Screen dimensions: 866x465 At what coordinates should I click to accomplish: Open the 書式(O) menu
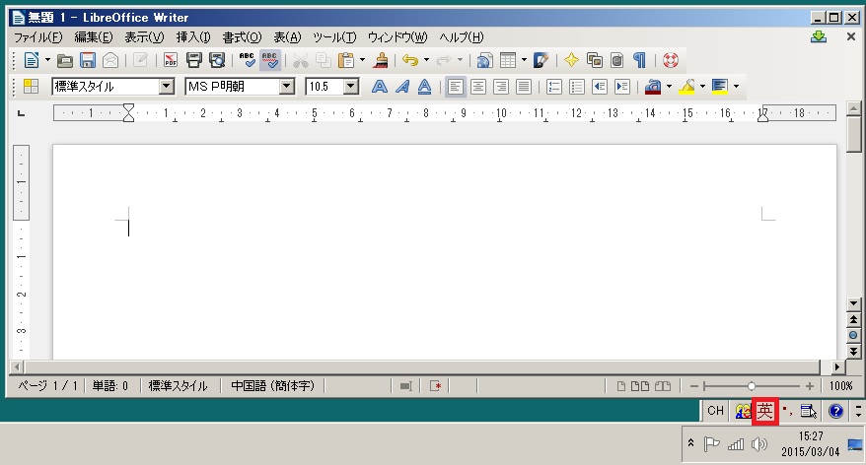pyautogui.click(x=242, y=37)
